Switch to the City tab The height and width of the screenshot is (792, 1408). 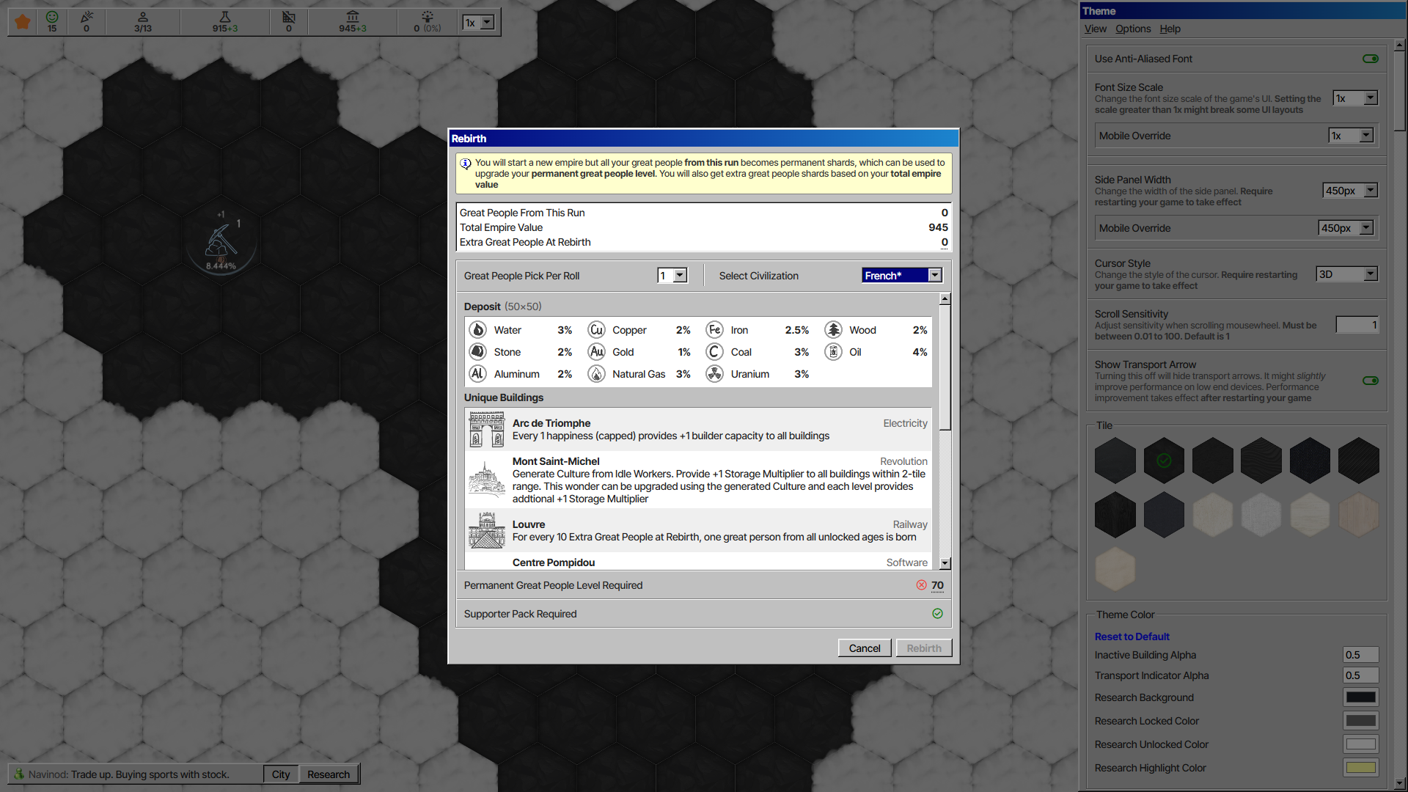pos(281,774)
